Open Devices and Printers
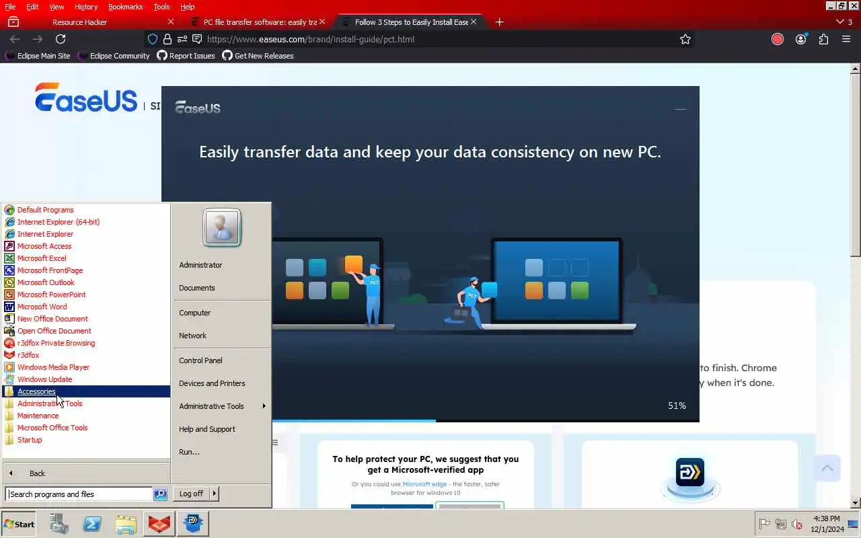The height and width of the screenshot is (538, 861). point(212,383)
